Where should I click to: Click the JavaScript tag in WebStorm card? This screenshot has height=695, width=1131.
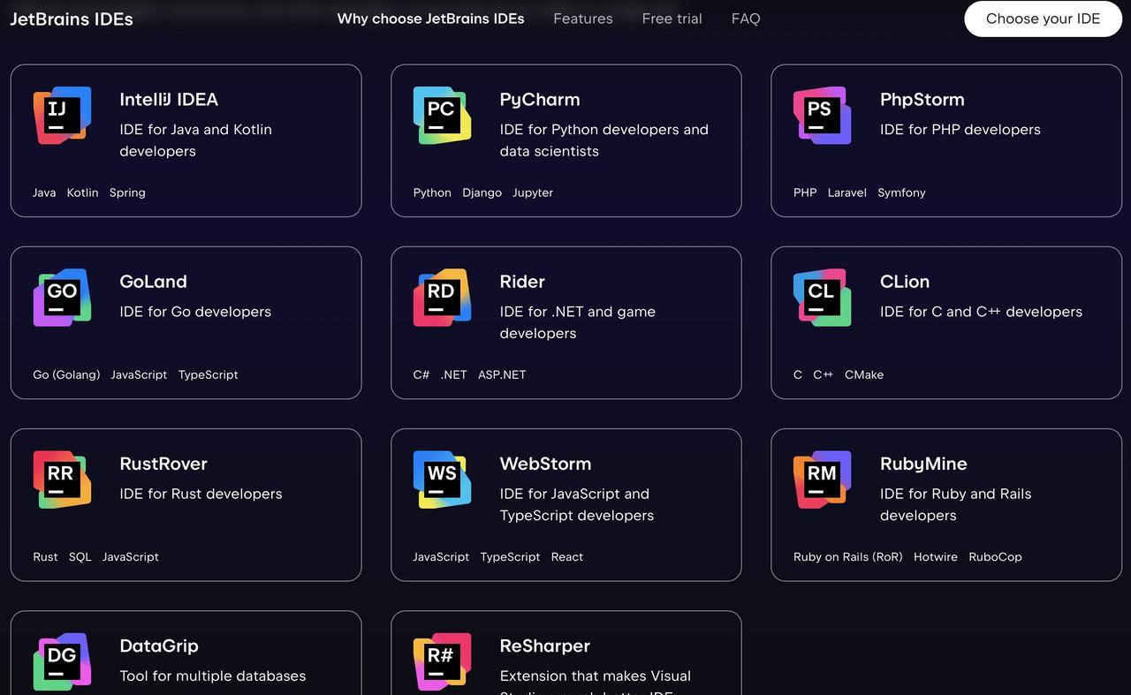tap(441, 556)
